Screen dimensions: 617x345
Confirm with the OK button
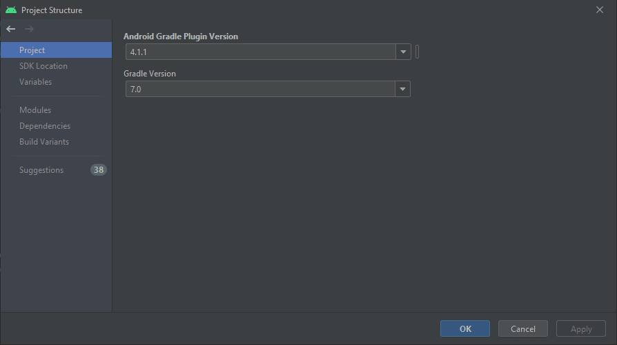(465, 329)
